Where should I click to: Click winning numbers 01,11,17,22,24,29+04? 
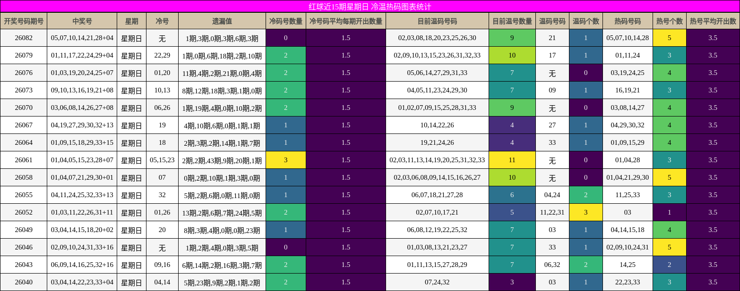coord(82,55)
